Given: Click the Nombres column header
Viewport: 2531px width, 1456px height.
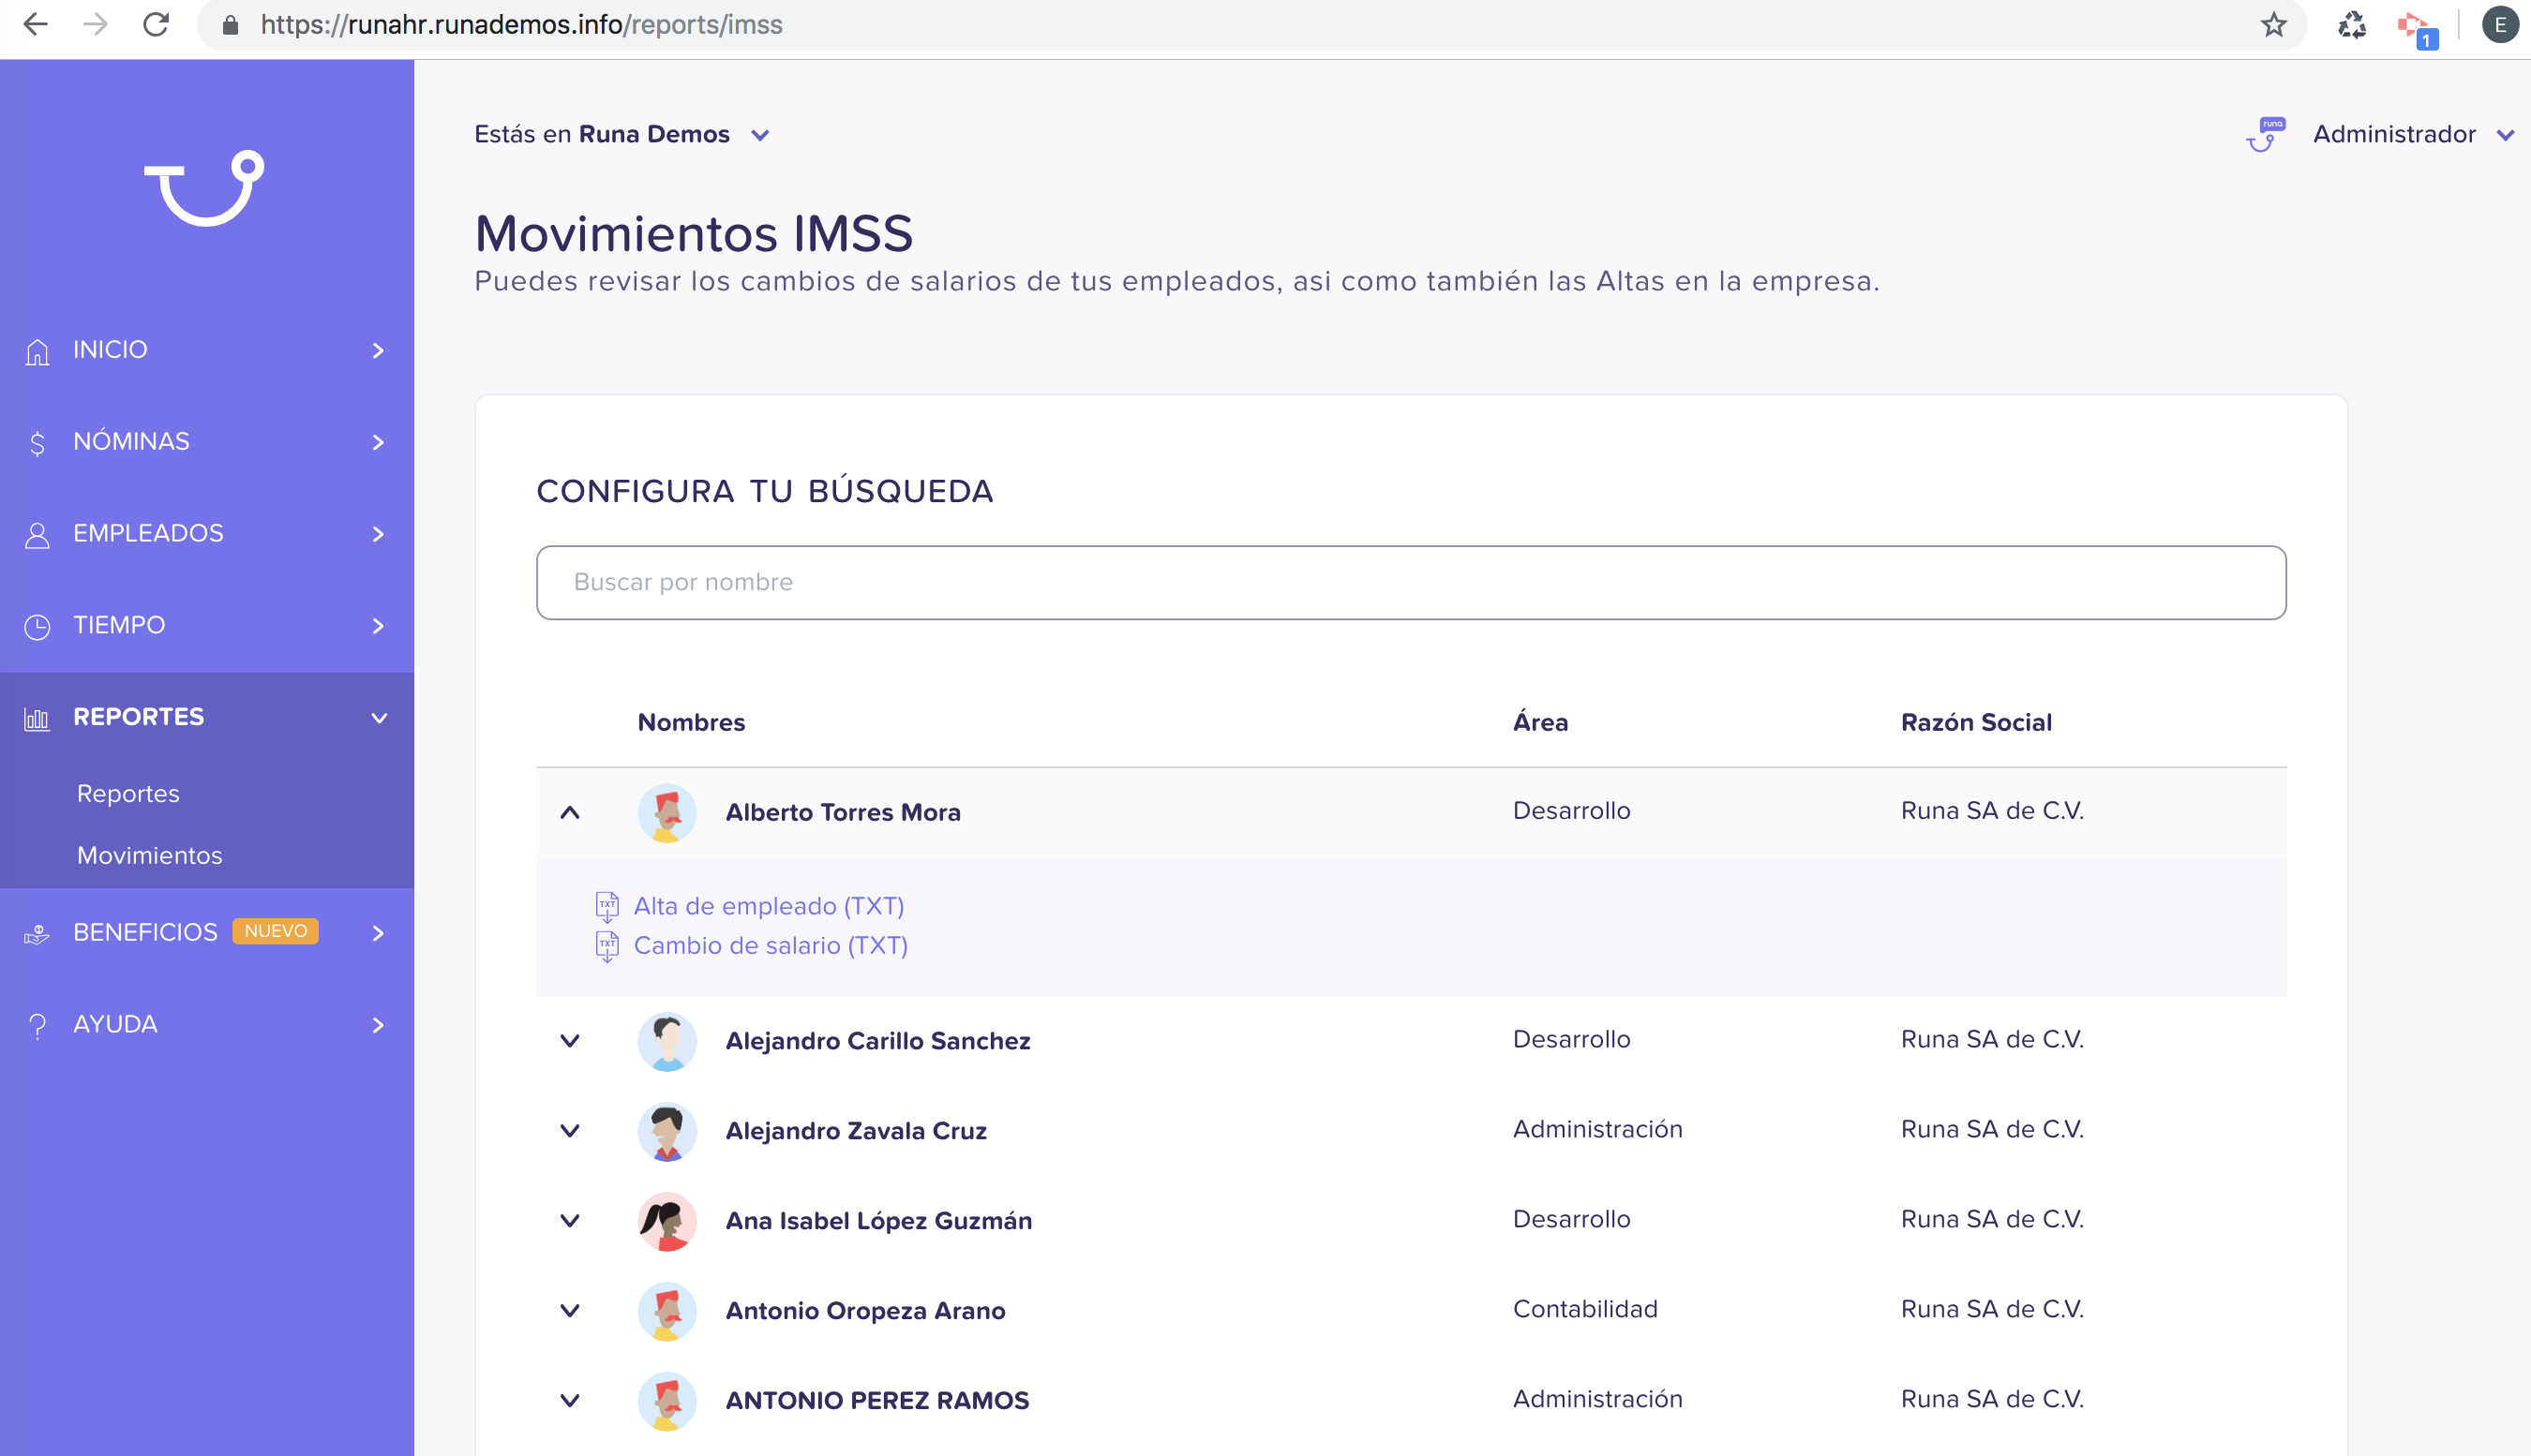Looking at the screenshot, I should pyautogui.click(x=691, y=722).
